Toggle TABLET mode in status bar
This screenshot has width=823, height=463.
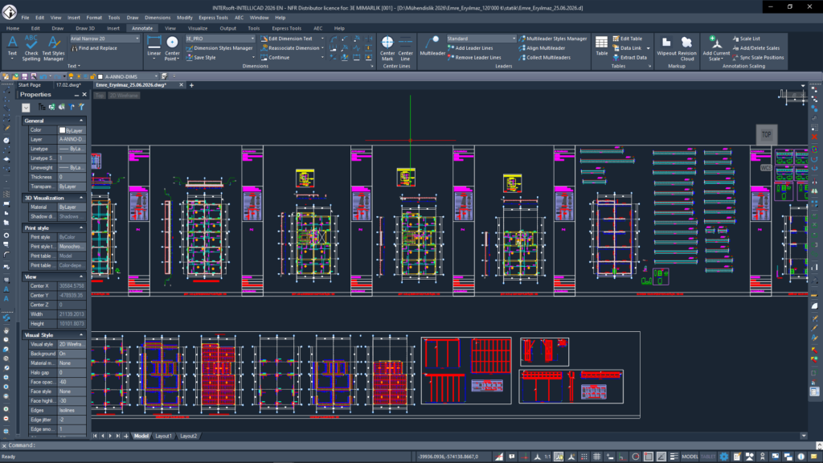(x=707, y=457)
